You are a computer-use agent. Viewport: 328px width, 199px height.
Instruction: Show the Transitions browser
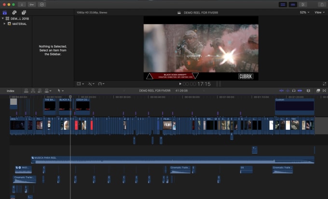pos(324,91)
